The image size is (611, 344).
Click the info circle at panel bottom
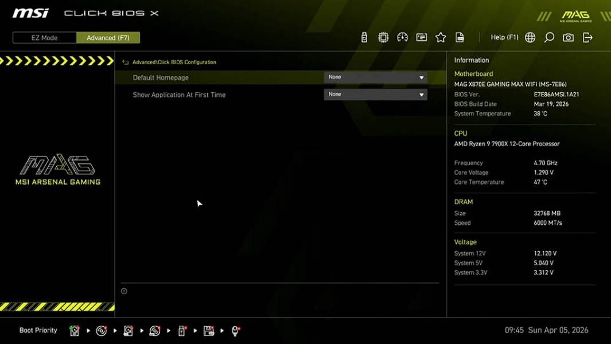pyautogui.click(x=123, y=291)
